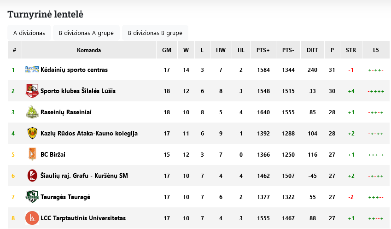
Task: Open the B divizionas A grupė tab
Action: [x=86, y=33]
